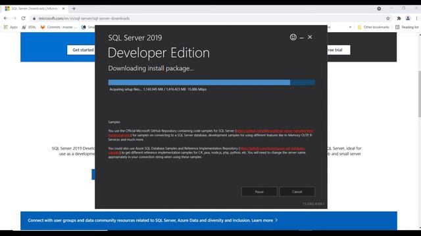Image resolution: width=421 pixels, height=236 pixels.
Task: Open the Other bookmarks folder
Action: pos(373,27)
